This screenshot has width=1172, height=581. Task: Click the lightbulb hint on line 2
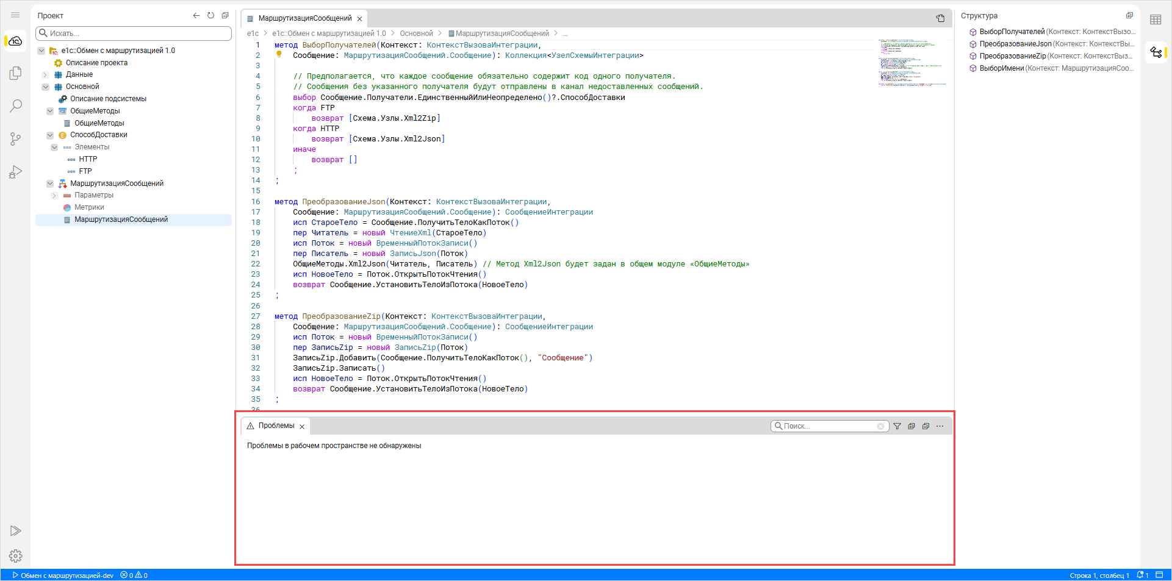[279, 55]
